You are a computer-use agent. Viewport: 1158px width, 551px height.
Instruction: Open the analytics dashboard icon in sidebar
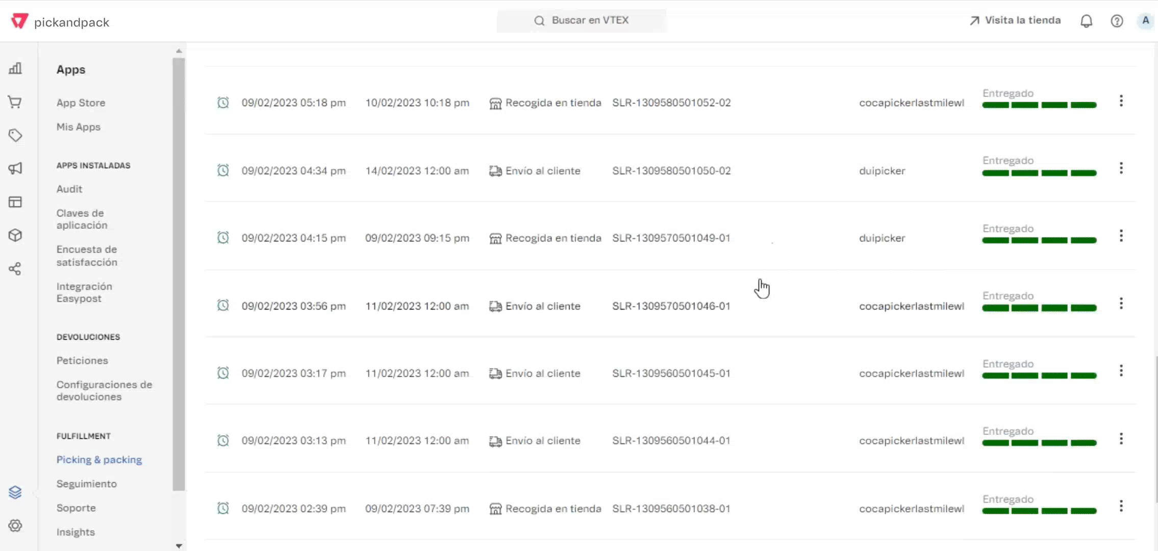15,68
